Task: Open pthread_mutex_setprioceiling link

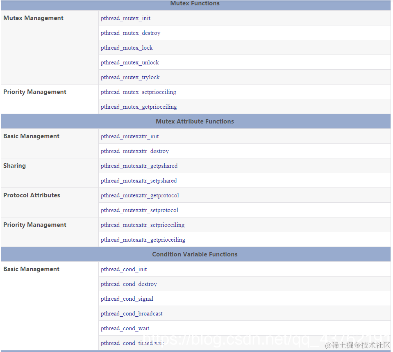Action: point(139,92)
